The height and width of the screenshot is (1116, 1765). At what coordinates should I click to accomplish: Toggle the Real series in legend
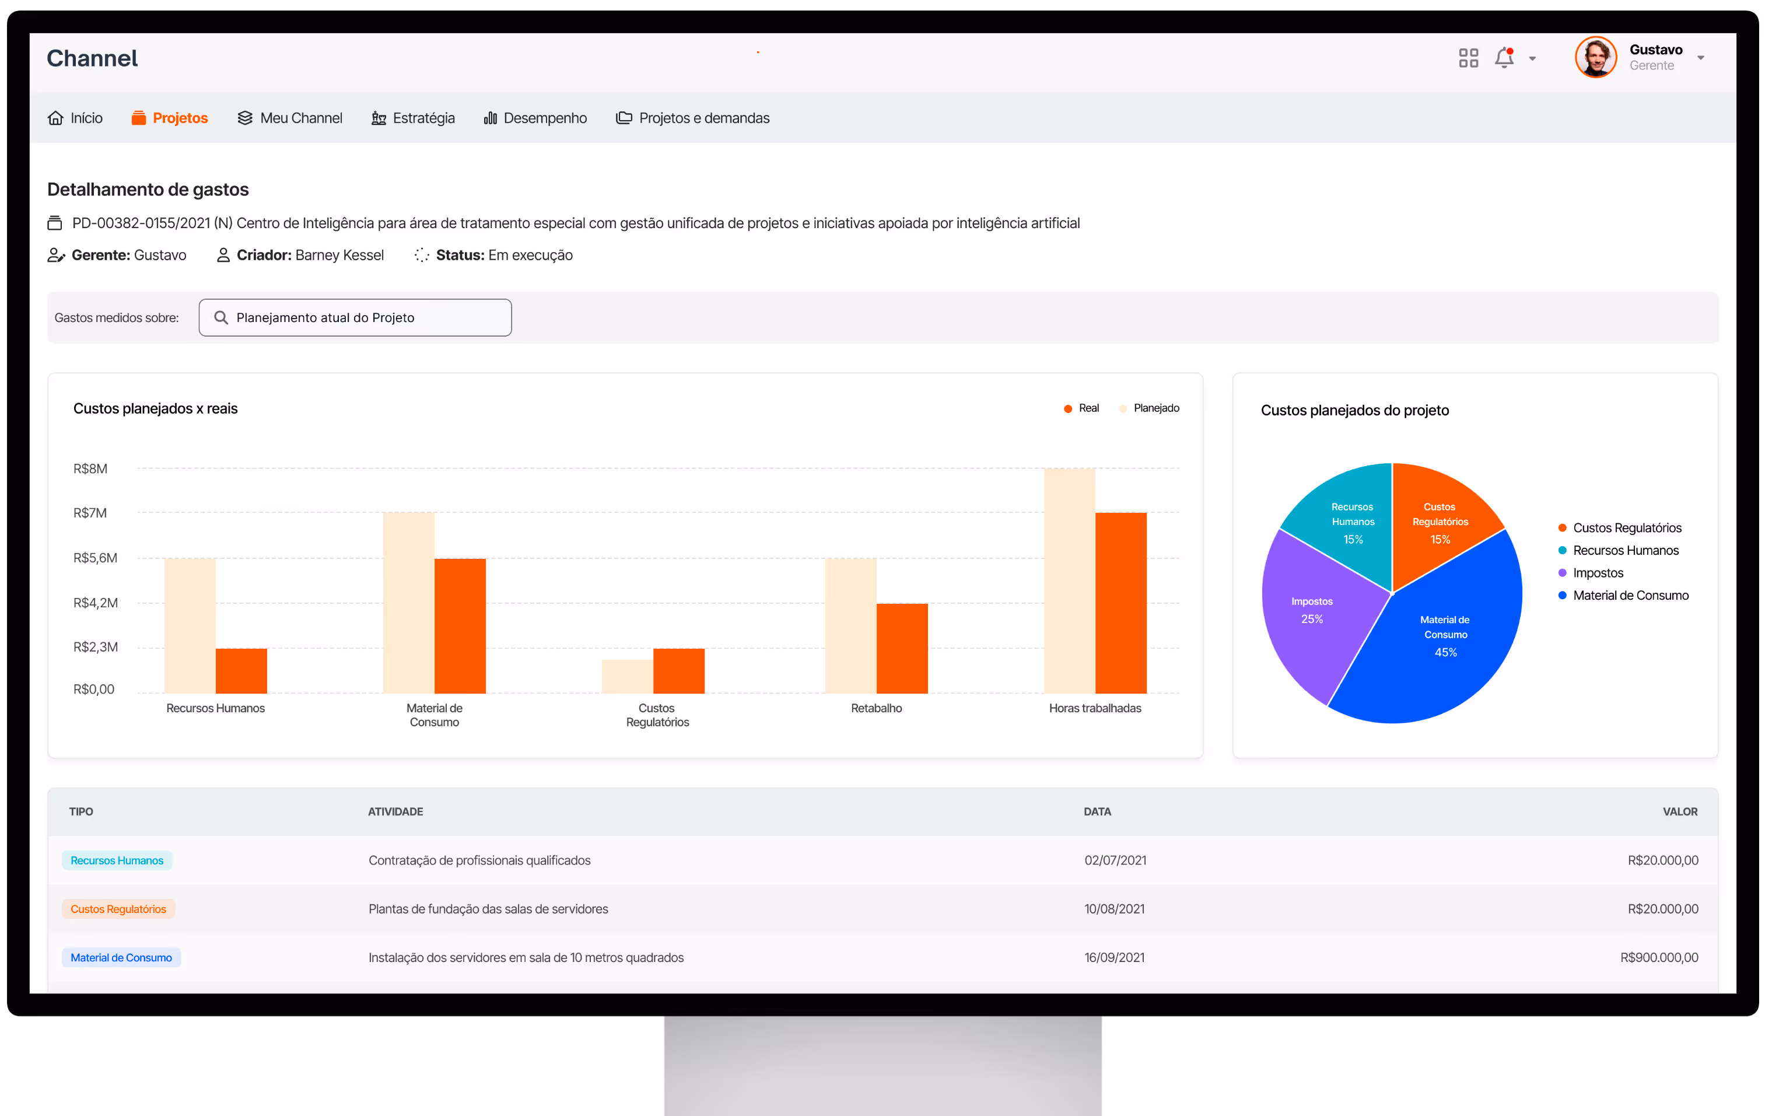click(x=1081, y=408)
